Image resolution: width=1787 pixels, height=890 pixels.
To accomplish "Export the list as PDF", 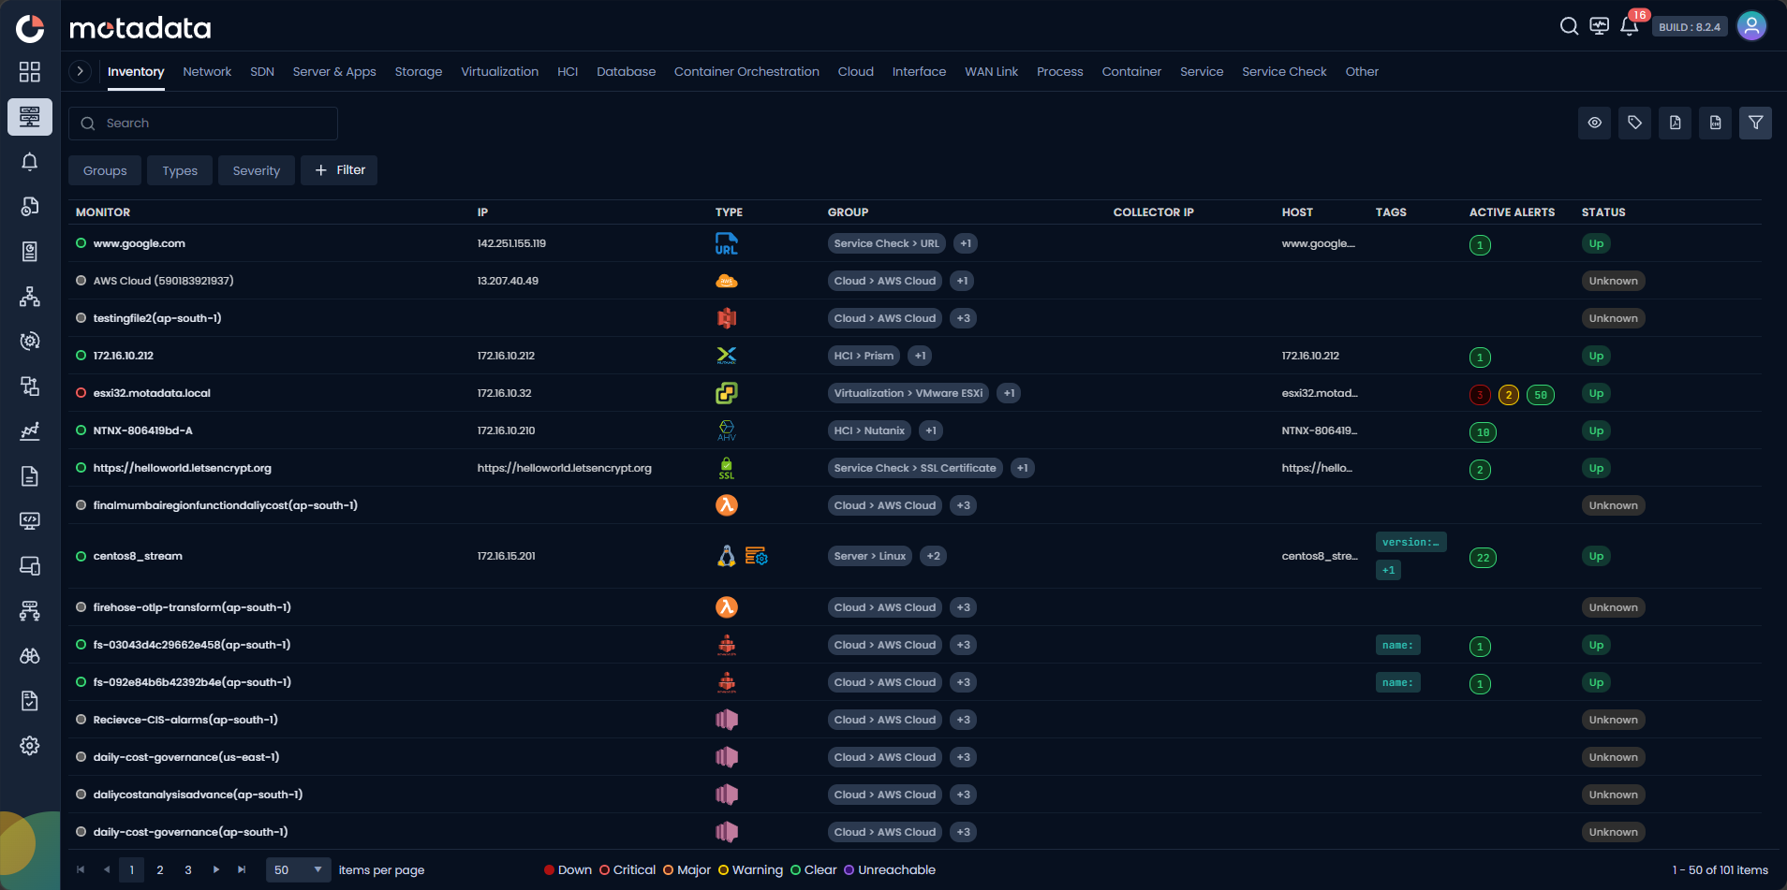I will [1676, 123].
